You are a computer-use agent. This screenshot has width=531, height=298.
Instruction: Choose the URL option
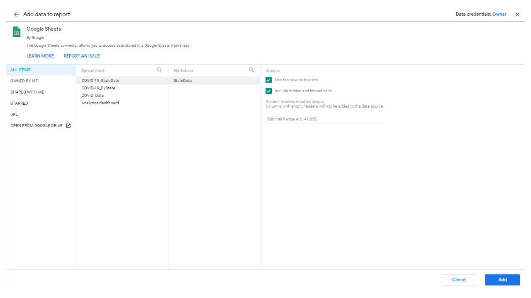[41, 115]
